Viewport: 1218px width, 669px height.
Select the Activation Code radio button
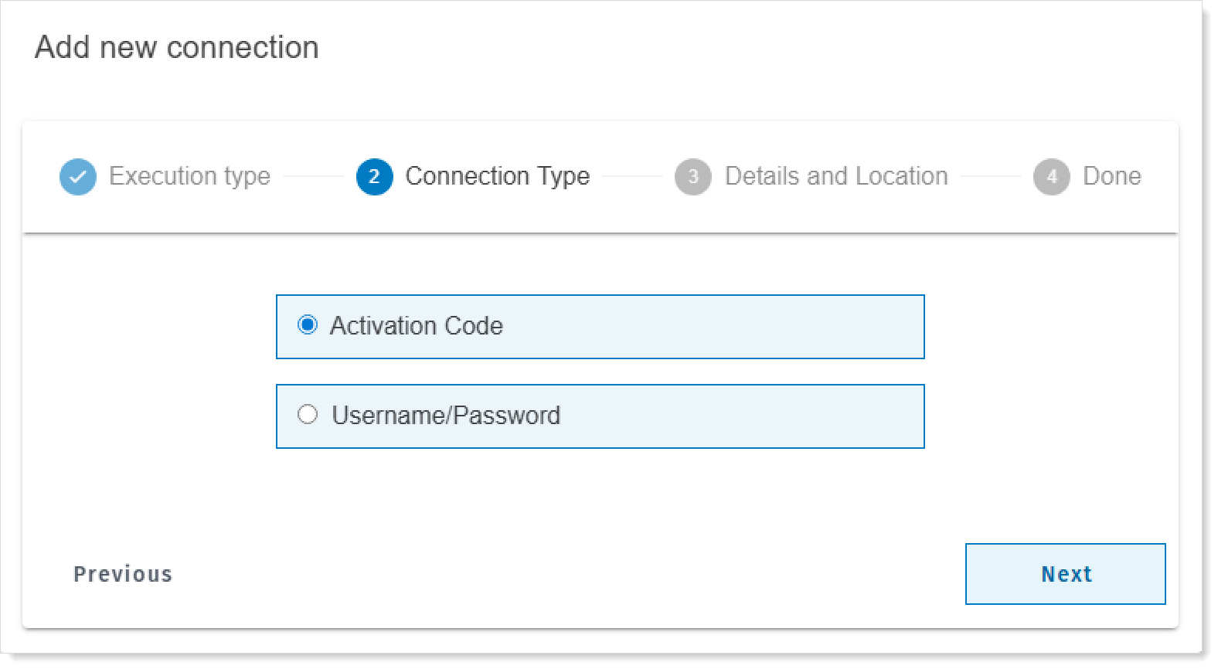click(308, 325)
